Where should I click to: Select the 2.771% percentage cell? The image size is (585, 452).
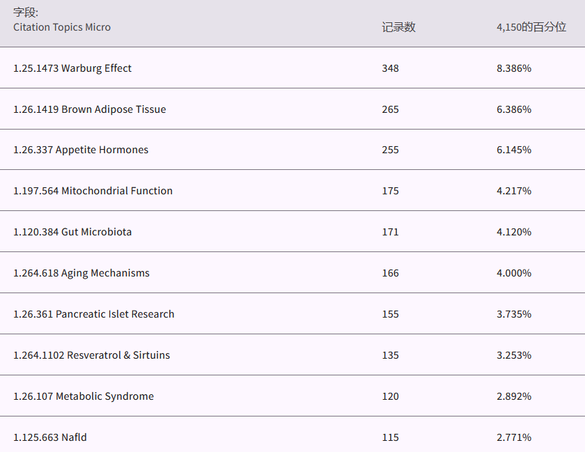click(514, 437)
